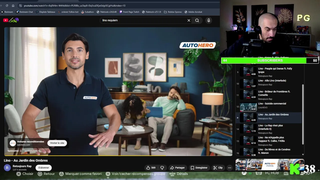Open the Voitures reconditionnées ad card

click(x=38, y=143)
